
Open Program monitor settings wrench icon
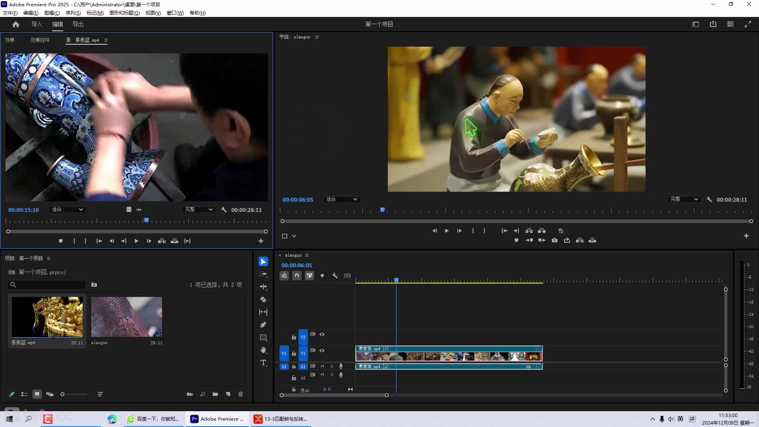(709, 200)
